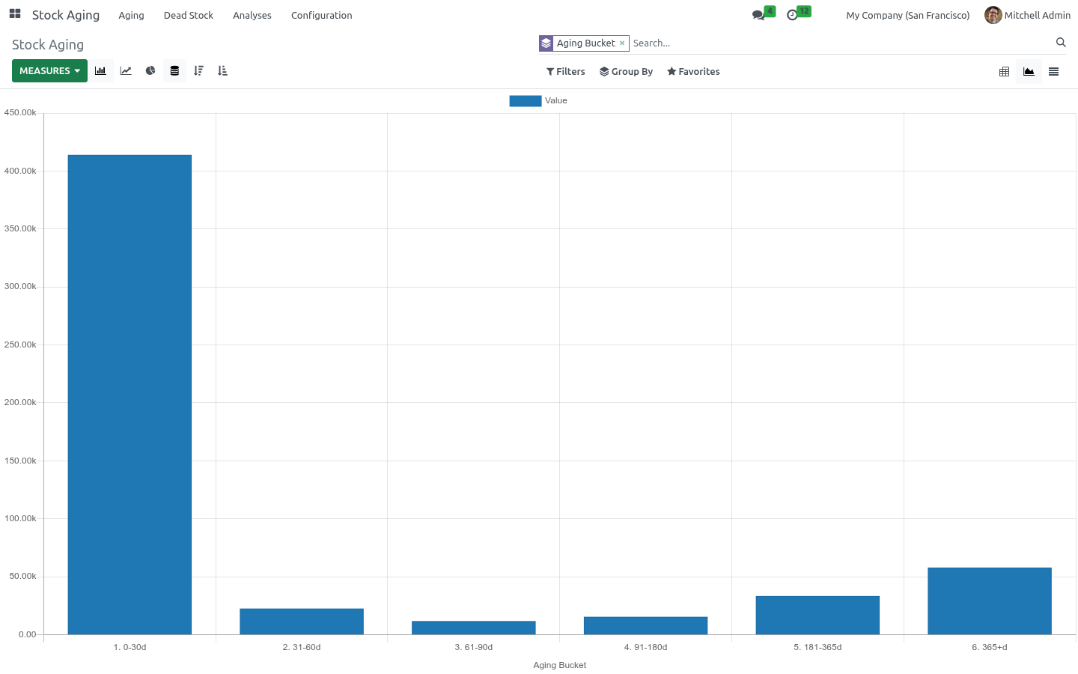Open the Dead Stock menu
The width and height of the screenshot is (1078, 674).
coord(189,15)
